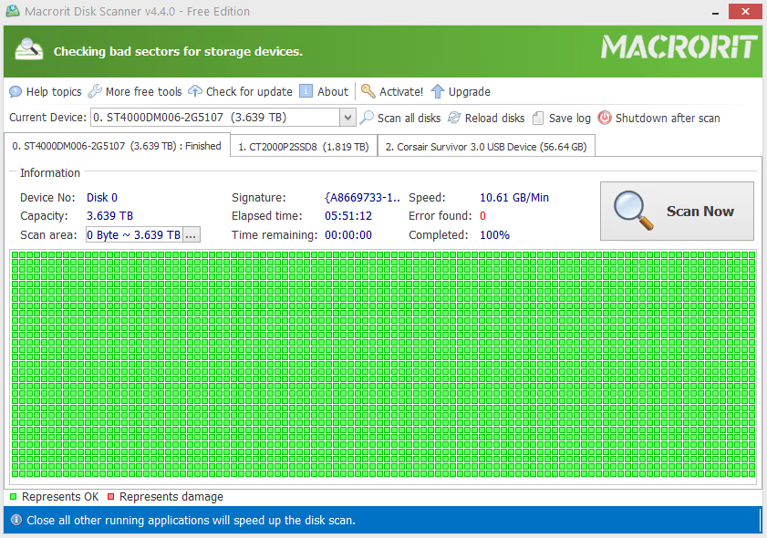Enable Shutdown after scan
This screenshot has width=767, height=538.
click(x=603, y=118)
